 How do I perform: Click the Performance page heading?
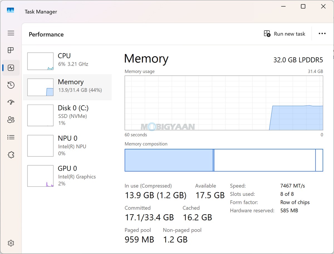click(46, 34)
